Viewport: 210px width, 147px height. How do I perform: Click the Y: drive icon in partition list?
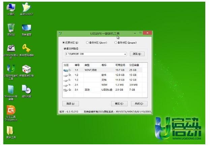pyautogui.click(x=66, y=85)
